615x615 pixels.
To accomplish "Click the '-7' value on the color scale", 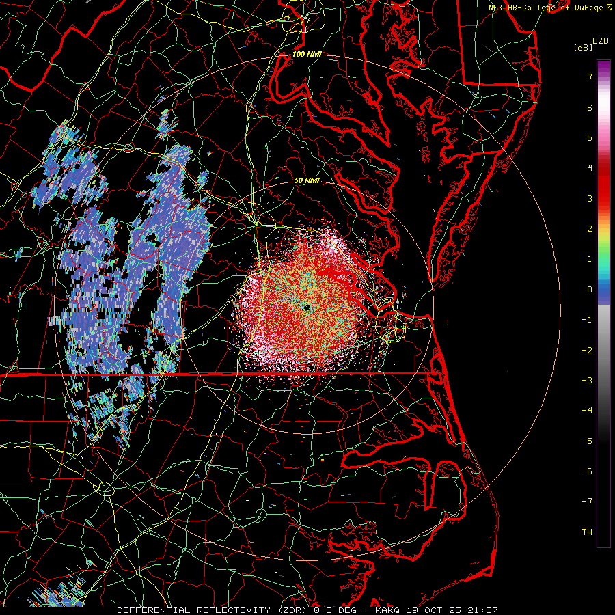I will (x=587, y=502).
